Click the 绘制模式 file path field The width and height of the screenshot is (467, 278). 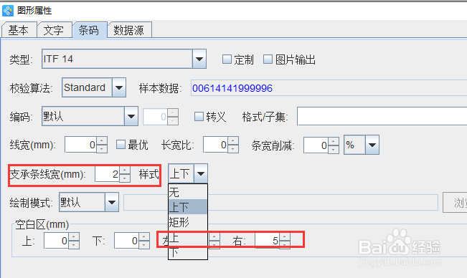click(280, 202)
